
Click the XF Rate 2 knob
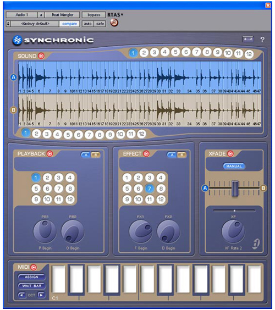click(x=233, y=231)
